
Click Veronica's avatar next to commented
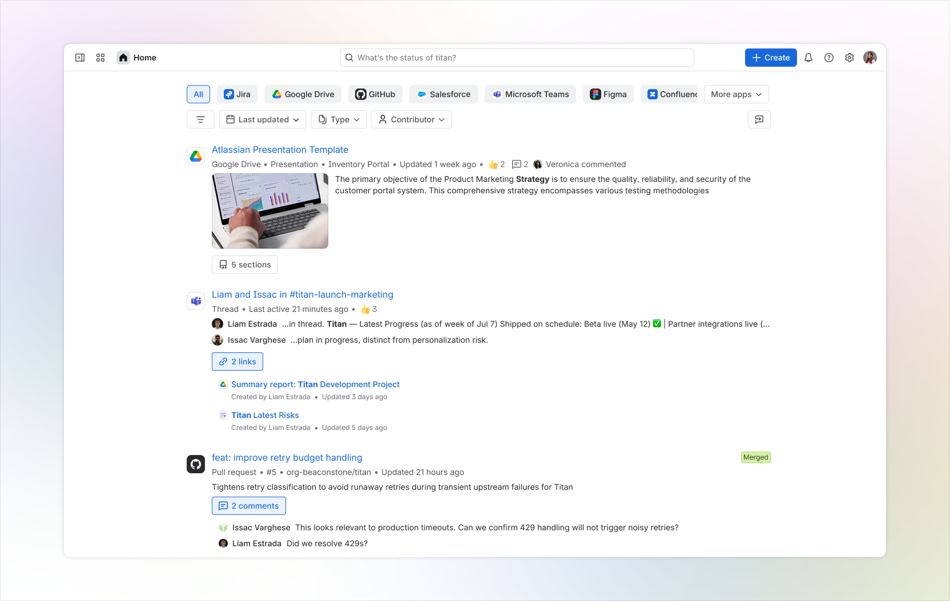click(x=538, y=164)
